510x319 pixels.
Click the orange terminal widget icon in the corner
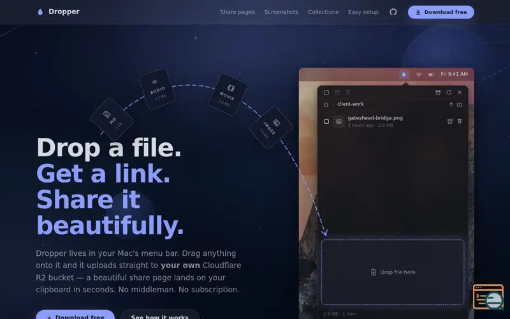488,297
